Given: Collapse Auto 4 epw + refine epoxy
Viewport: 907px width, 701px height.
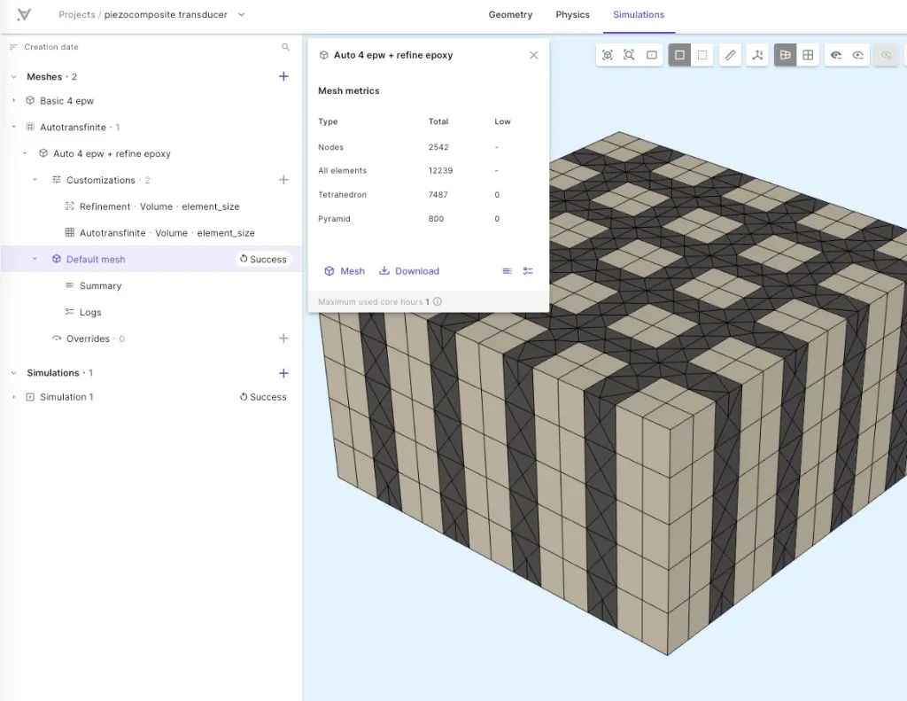Looking at the screenshot, I should coord(25,153).
